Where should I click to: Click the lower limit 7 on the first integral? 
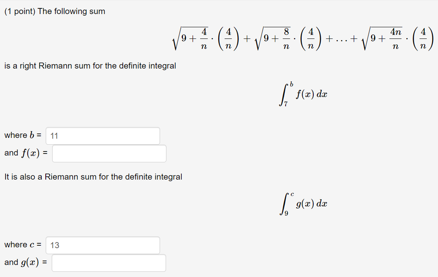coord(285,102)
